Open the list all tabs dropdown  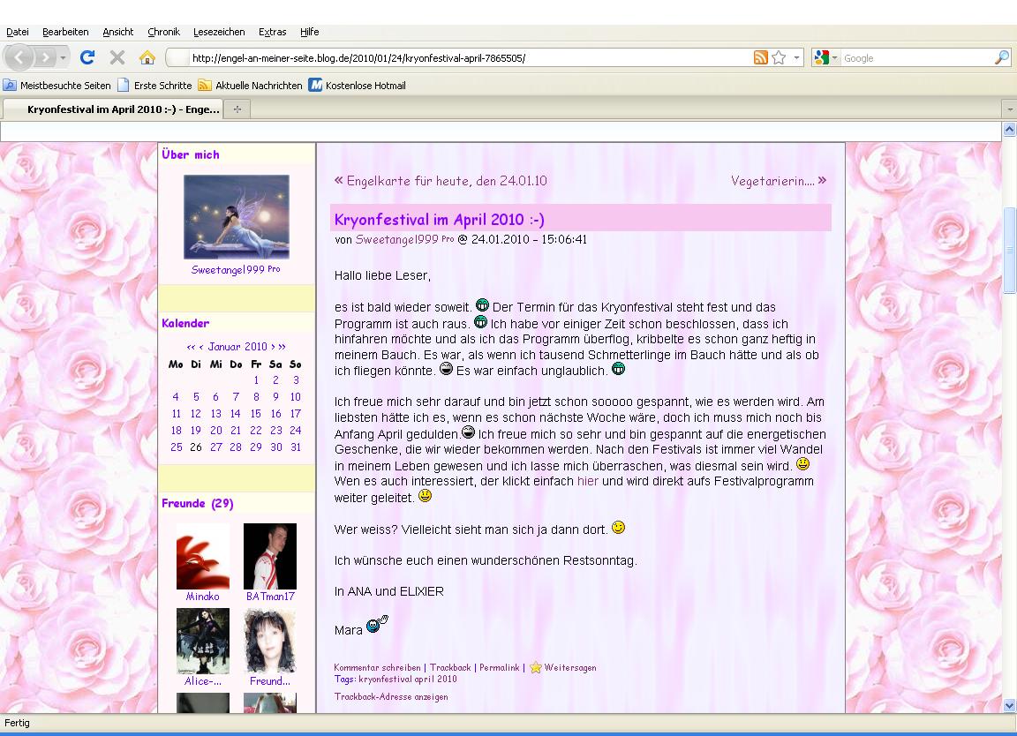(1010, 109)
